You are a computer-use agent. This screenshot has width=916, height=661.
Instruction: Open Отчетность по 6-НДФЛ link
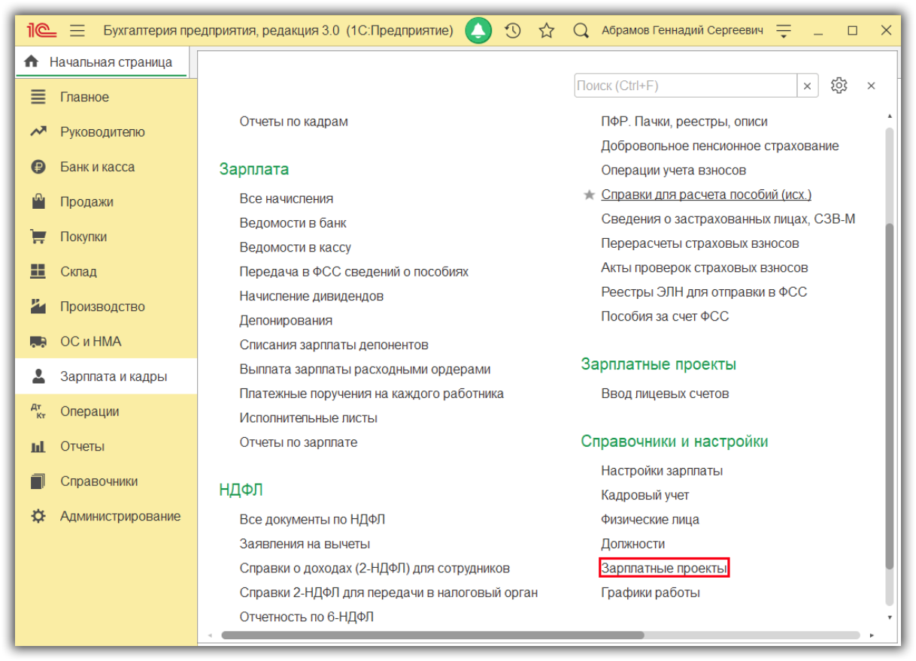tap(306, 617)
